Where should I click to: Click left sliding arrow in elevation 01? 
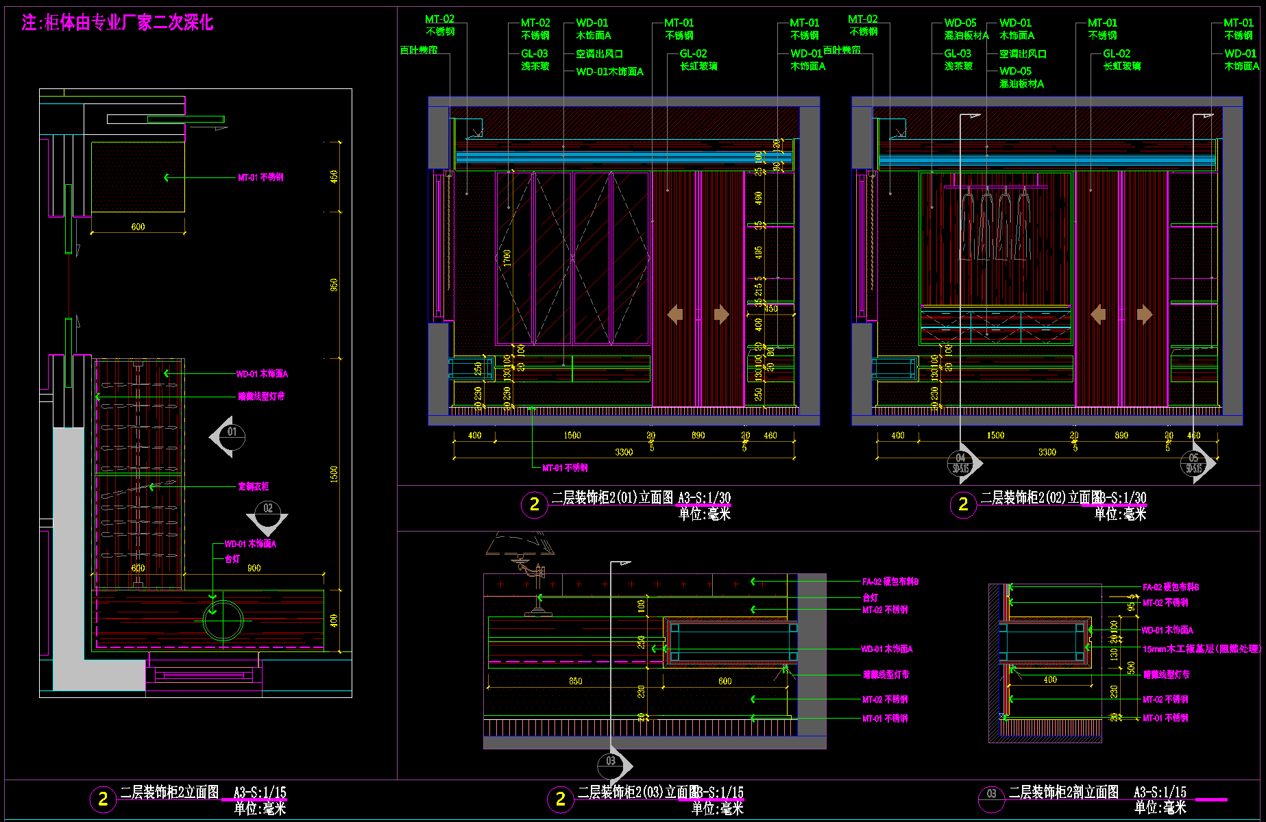click(x=675, y=314)
